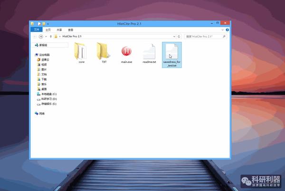Open the local disk (C:) drive
The height and width of the screenshot is (191, 285).
[x=47, y=94]
